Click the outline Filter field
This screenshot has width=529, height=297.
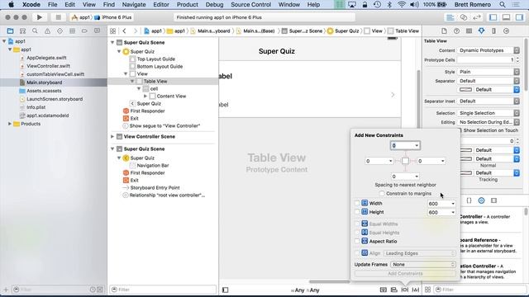point(163,290)
